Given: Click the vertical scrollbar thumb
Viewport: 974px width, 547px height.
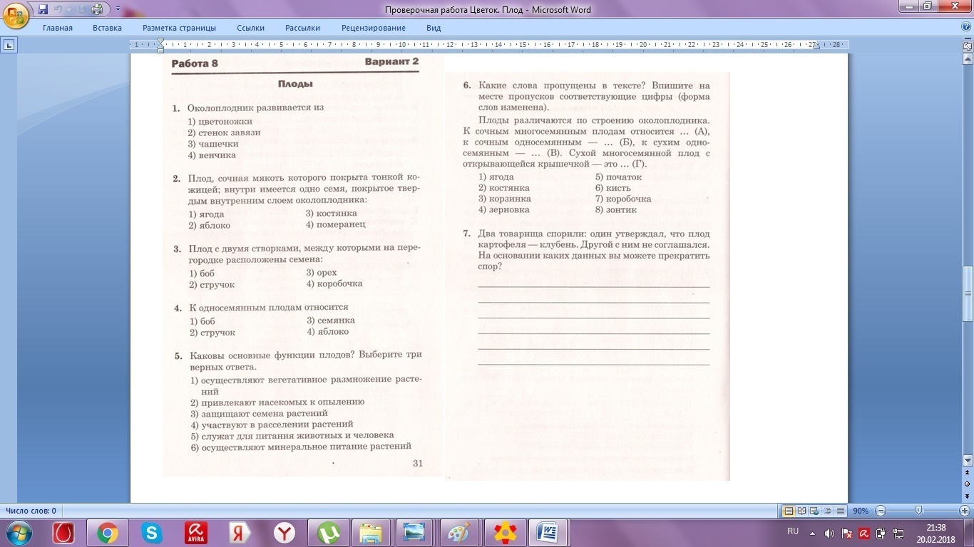Looking at the screenshot, I should tap(968, 293).
